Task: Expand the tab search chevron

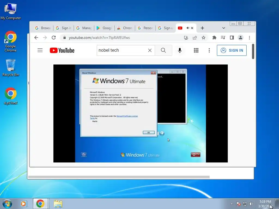Action: coord(224,28)
